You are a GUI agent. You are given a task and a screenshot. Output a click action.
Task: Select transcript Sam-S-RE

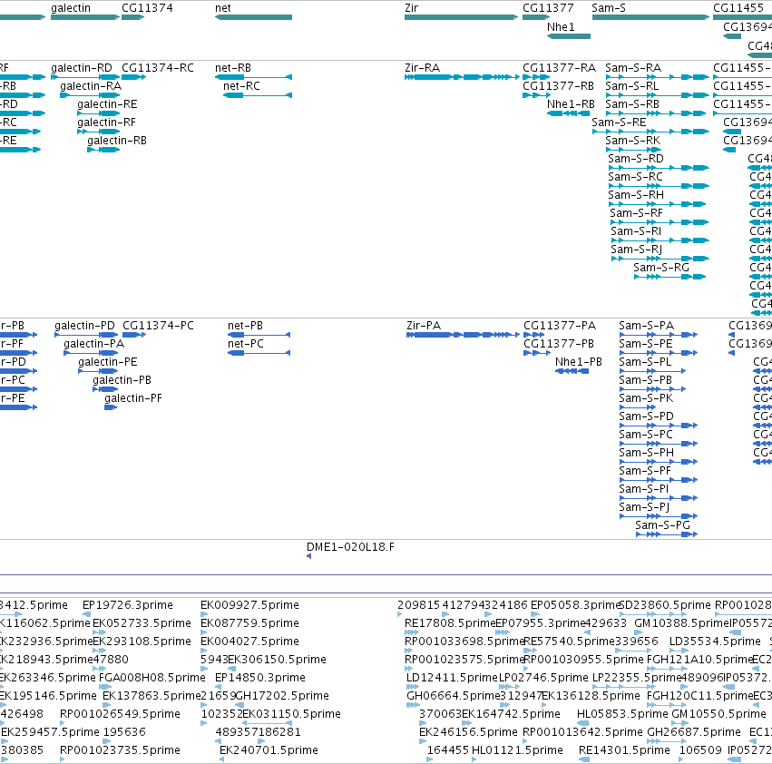tap(650, 132)
